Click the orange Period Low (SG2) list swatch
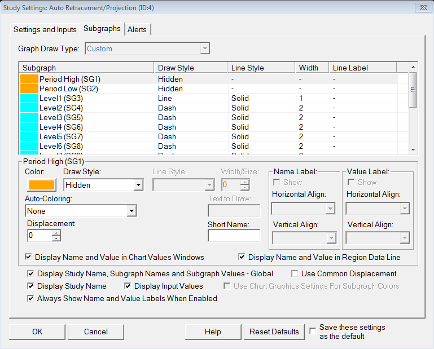 [x=29, y=89]
